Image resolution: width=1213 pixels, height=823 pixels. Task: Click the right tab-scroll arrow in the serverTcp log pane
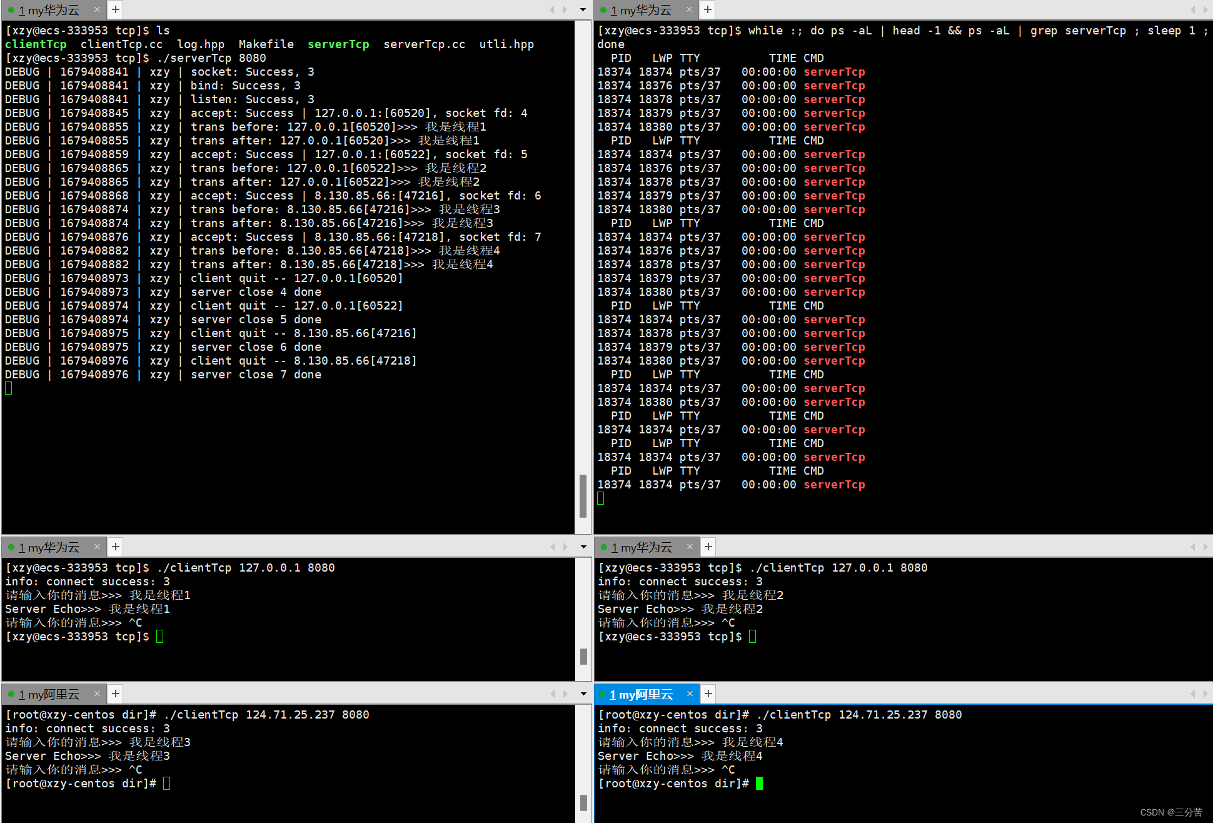point(565,9)
